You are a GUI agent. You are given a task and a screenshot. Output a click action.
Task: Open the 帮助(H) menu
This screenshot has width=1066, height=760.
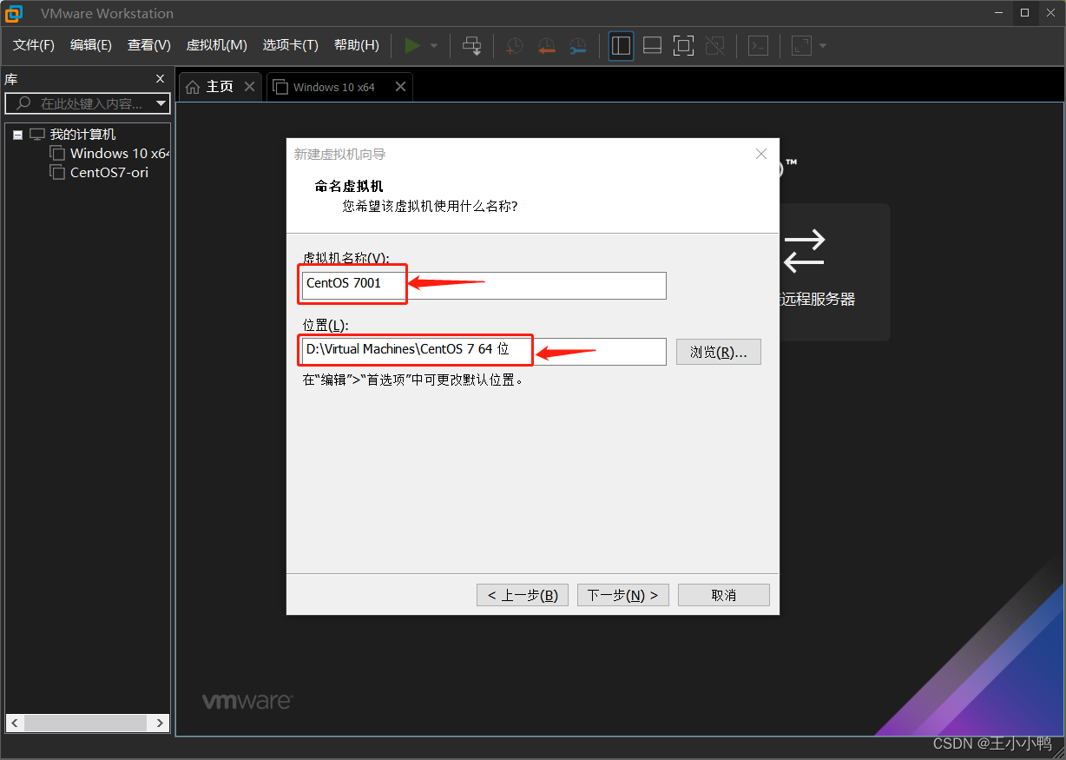(x=357, y=45)
